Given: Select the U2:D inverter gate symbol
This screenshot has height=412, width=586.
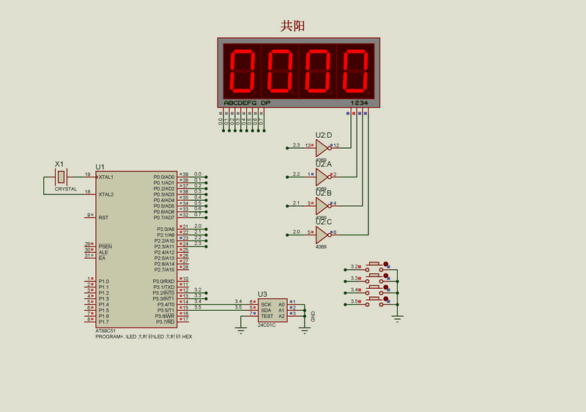Looking at the screenshot, I should pyautogui.click(x=323, y=148).
